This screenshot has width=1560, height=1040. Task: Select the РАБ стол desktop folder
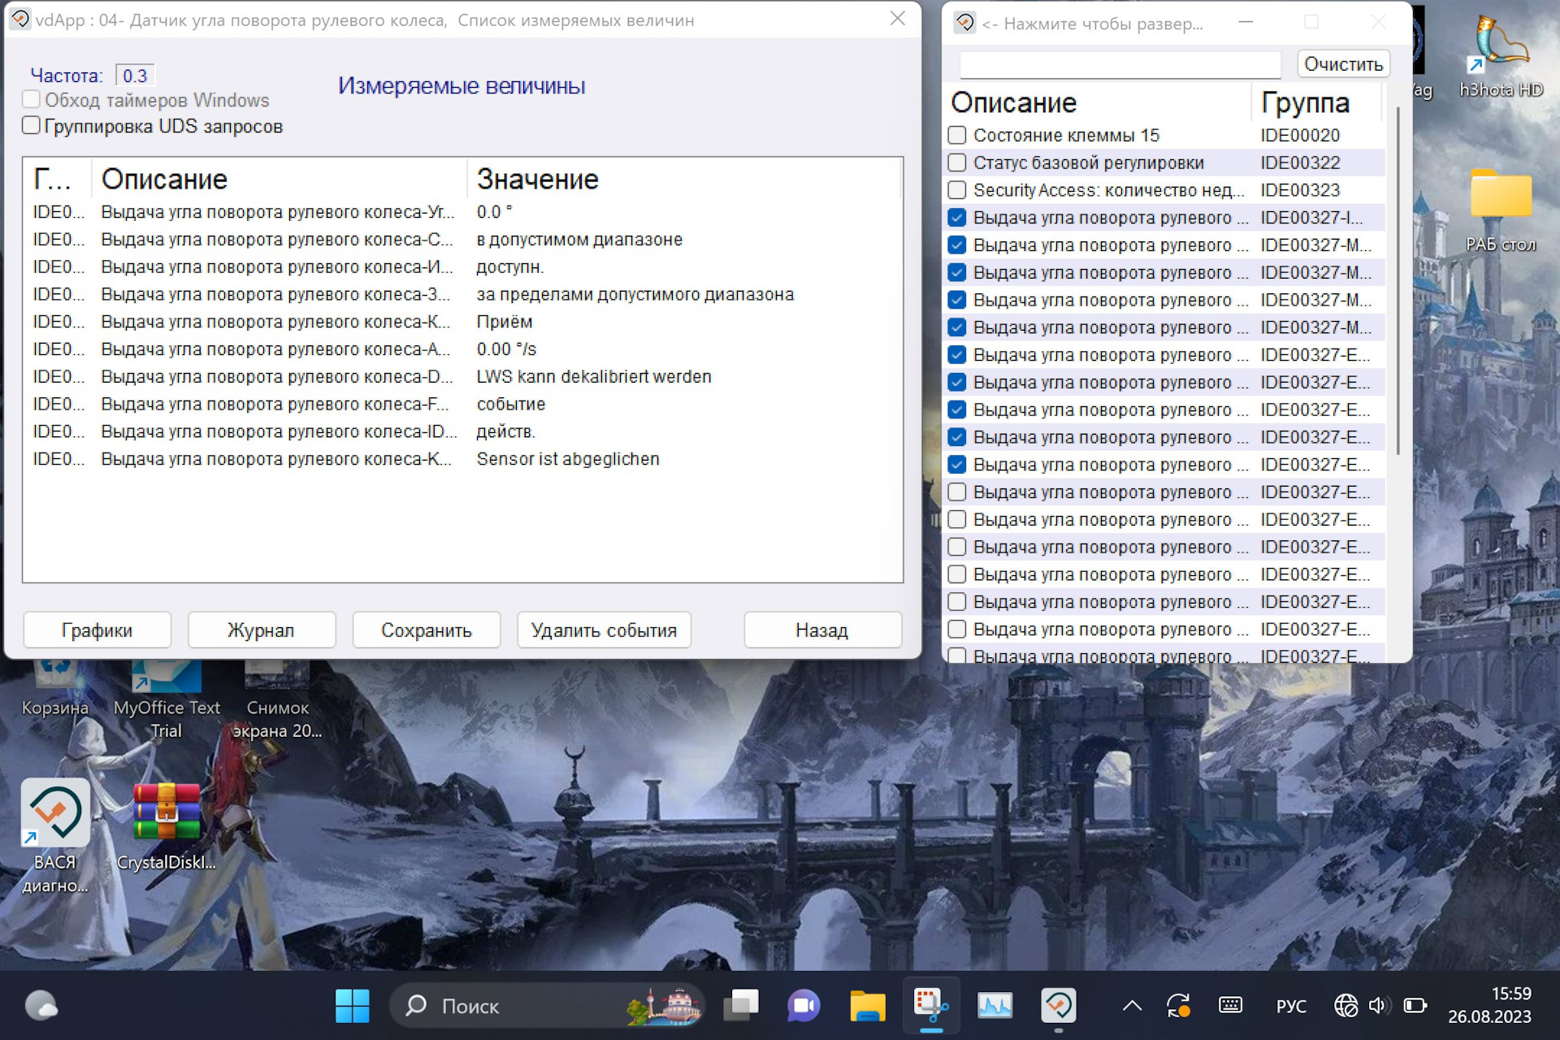point(1501,210)
